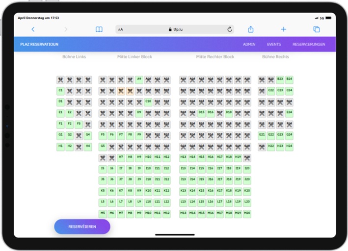Select free seat C1
The width and height of the screenshot is (348, 251).
tap(60, 90)
